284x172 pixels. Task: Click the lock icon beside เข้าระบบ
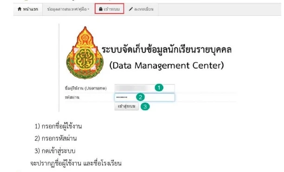[x=101, y=9]
